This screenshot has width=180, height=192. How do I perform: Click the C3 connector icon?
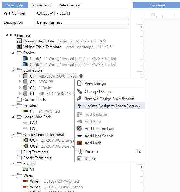tap(25, 88)
